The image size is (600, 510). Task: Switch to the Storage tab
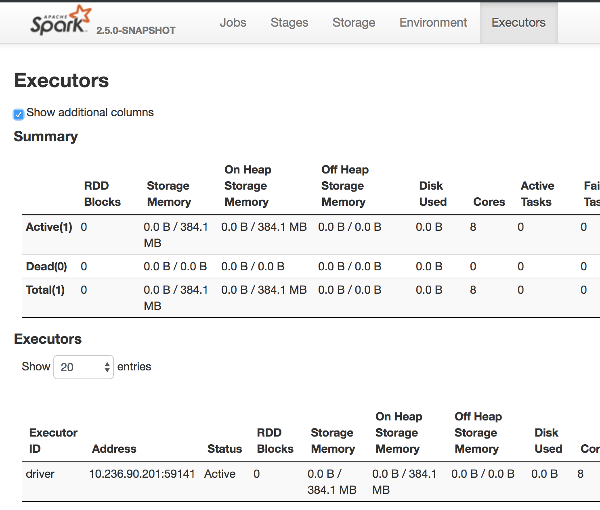(x=354, y=23)
